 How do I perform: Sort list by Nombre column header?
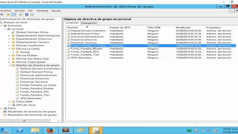pos(87,28)
